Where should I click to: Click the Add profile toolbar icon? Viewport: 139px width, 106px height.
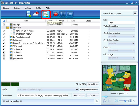(46, 14)
